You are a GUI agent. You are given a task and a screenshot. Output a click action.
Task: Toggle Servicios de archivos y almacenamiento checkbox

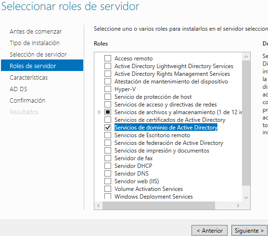tap(108, 112)
